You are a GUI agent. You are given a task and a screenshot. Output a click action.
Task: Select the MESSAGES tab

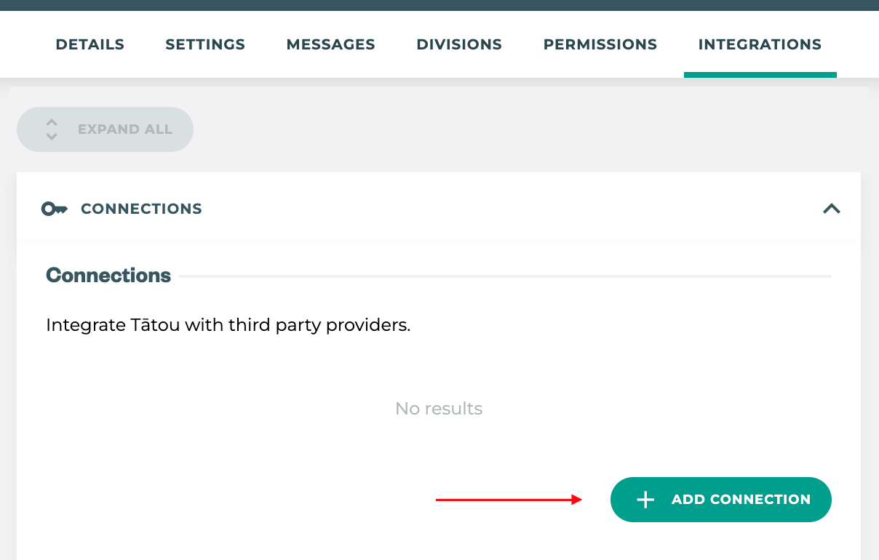point(330,44)
